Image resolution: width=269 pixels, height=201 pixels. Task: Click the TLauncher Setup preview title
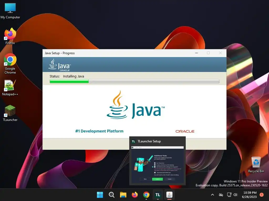(x=149, y=141)
